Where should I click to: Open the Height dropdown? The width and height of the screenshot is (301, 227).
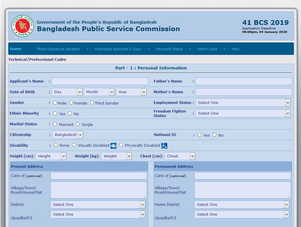pyautogui.click(x=51, y=156)
